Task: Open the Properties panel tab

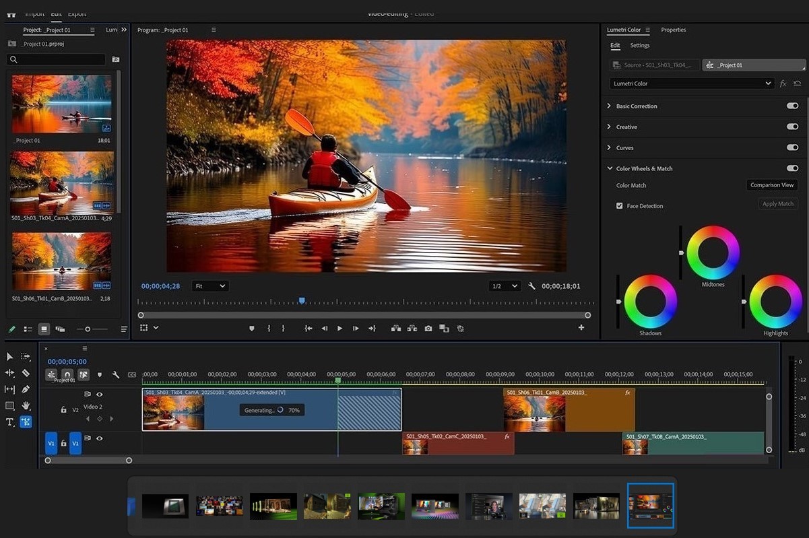Action: [x=673, y=30]
